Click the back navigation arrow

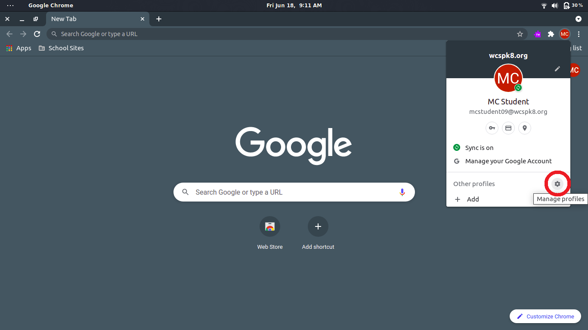point(9,34)
